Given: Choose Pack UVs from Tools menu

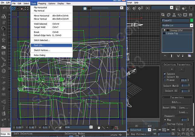Looking at the screenshot, I should (x=52, y=45).
